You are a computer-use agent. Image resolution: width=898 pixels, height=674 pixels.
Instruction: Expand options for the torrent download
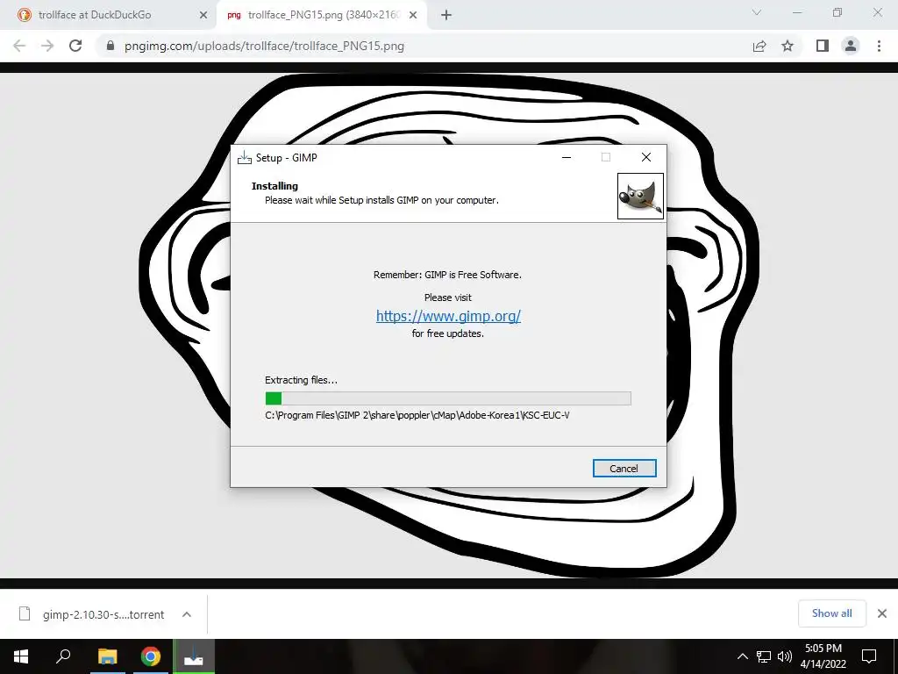coord(187,614)
